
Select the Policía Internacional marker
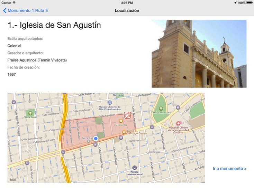tap(134, 168)
